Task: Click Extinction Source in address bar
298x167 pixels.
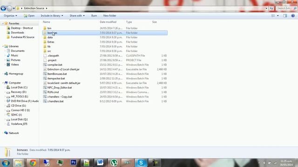Action: 34,8
